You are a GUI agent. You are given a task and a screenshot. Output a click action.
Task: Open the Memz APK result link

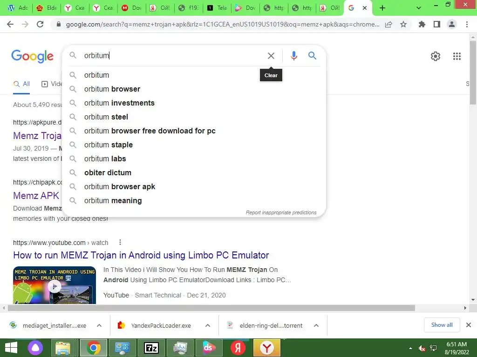[36, 196]
